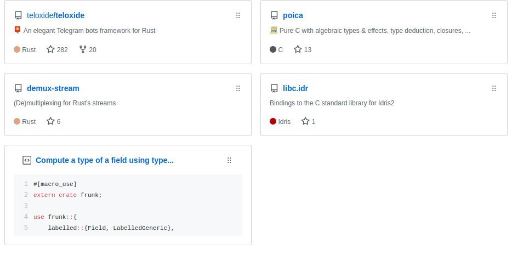Click the drag handle on poica card
The height and width of the screenshot is (254, 512).
(494, 15)
